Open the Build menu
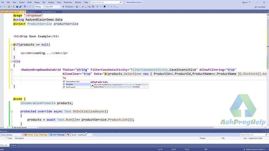 click(29, 2)
